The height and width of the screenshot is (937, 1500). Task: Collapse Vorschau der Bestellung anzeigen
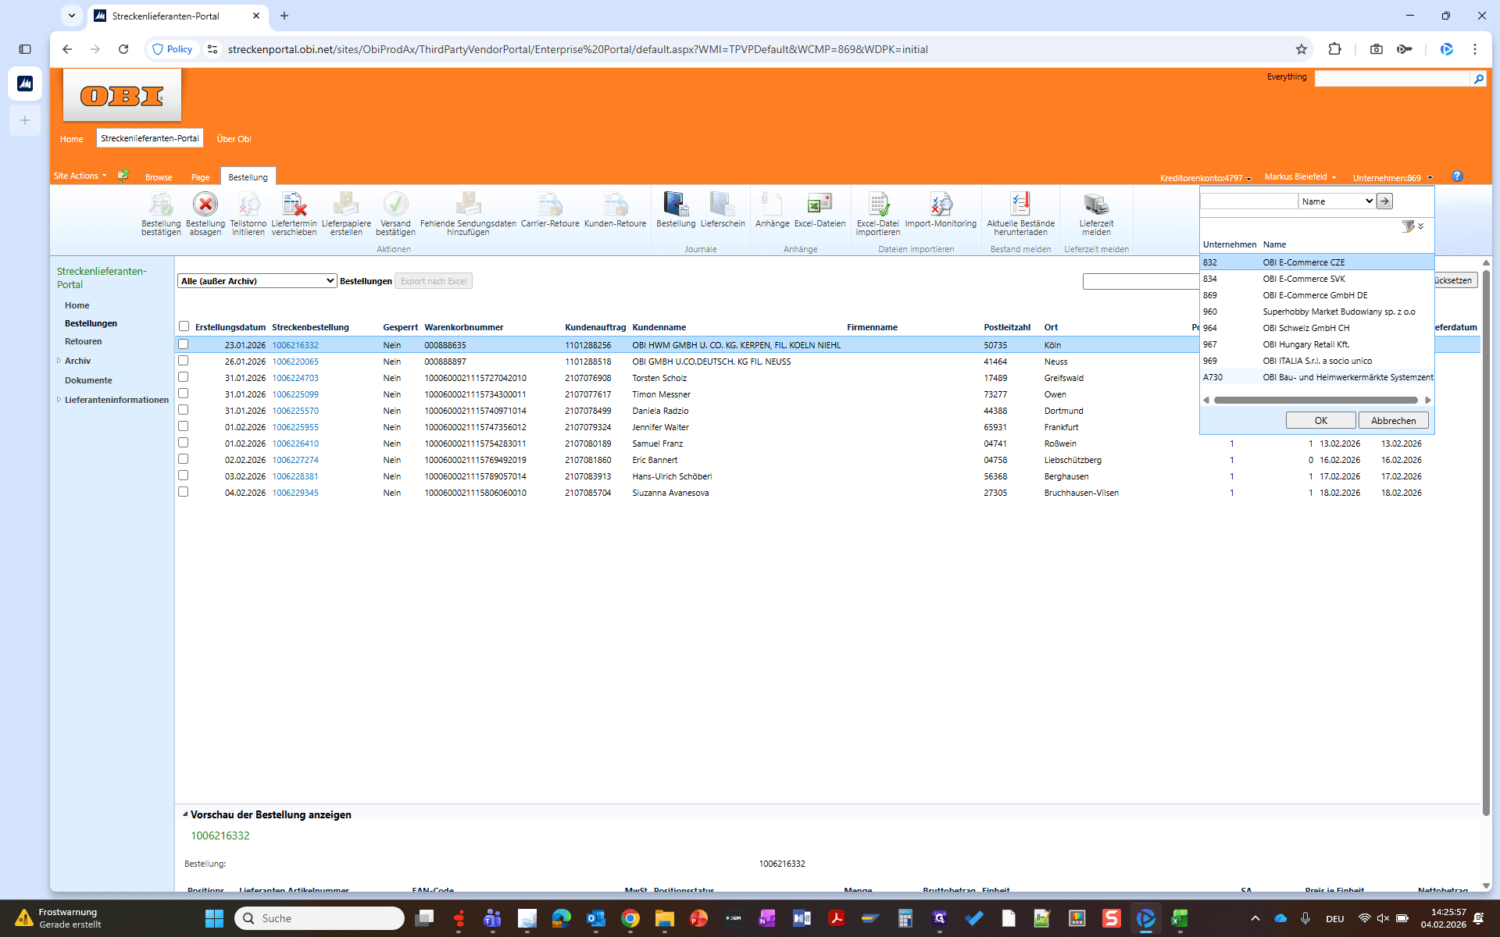[x=185, y=814]
